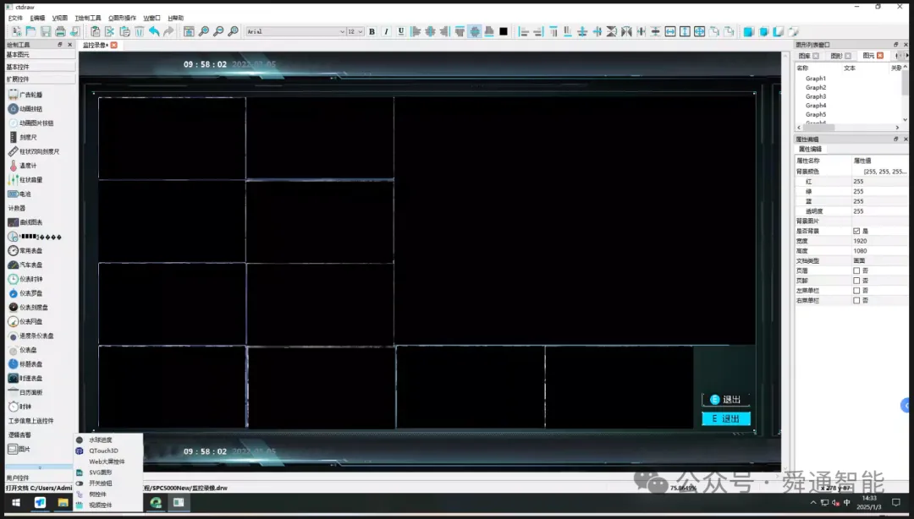Select the 曲线图表 chart control
The image size is (914, 519).
(x=25, y=222)
